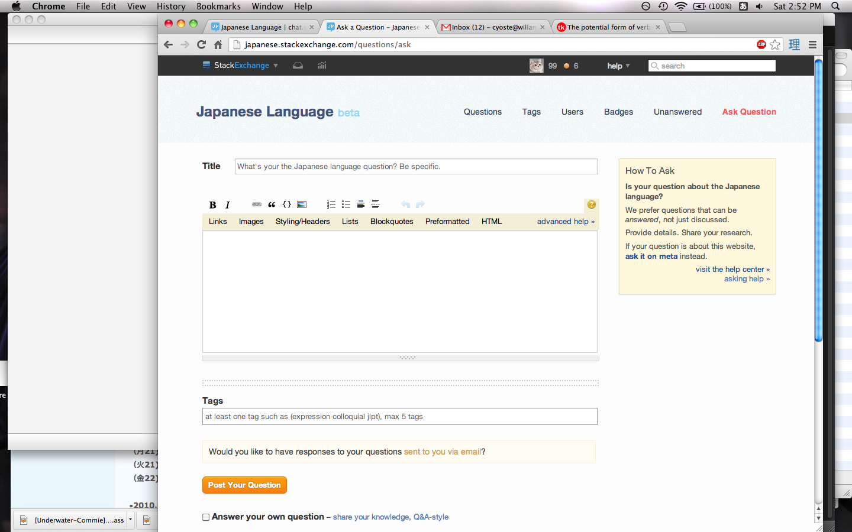Viewport: 852px width, 532px height.
Task: Open dropdown arrow next to Underwater-Commie download
Action: coord(130,520)
